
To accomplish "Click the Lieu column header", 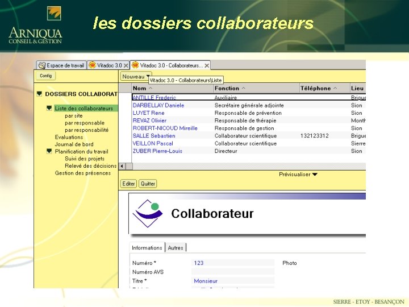I will (x=358, y=88).
